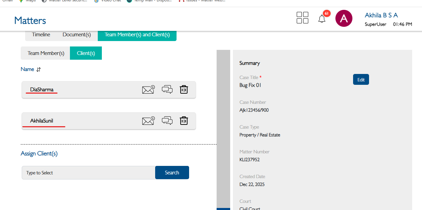Open chat with DiaSharma
The image size is (422, 210).
tap(167, 90)
